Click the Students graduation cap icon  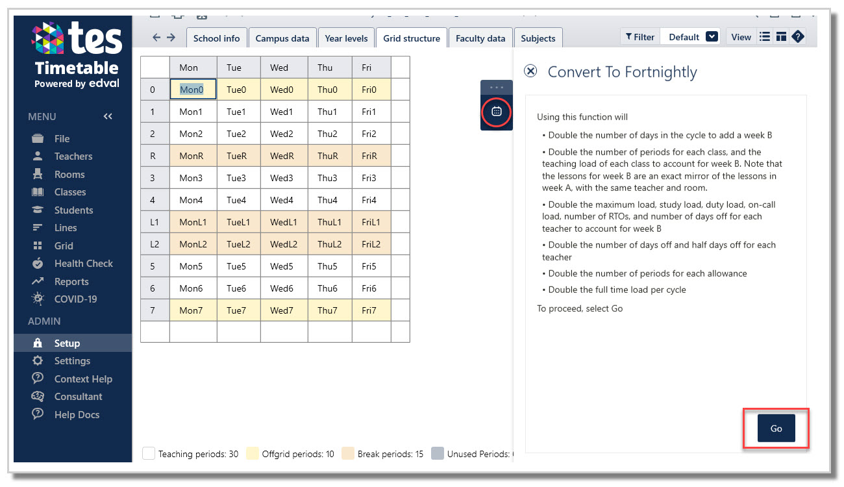tap(38, 210)
